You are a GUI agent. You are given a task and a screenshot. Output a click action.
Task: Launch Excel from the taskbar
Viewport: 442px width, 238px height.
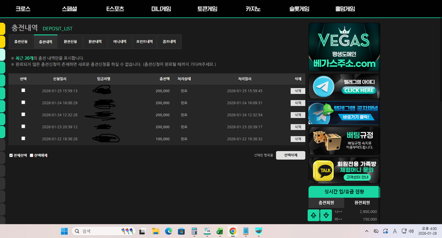220,232
